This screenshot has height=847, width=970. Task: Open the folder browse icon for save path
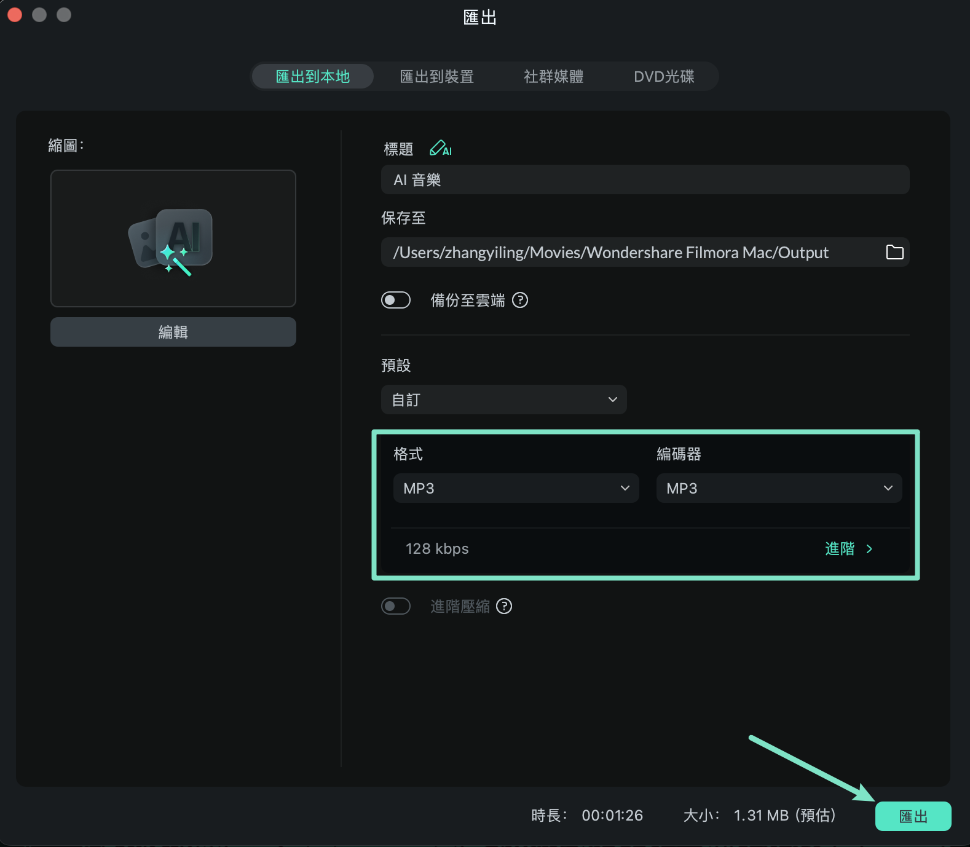point(894,252)
